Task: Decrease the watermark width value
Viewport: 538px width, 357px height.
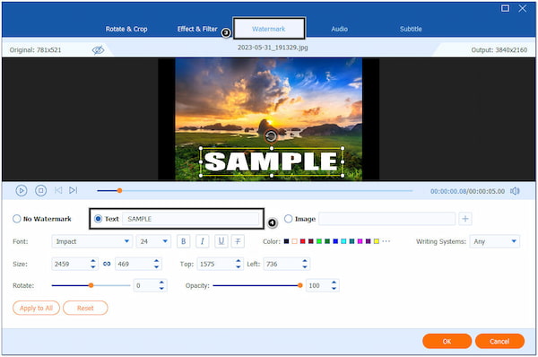Action: 93,266
